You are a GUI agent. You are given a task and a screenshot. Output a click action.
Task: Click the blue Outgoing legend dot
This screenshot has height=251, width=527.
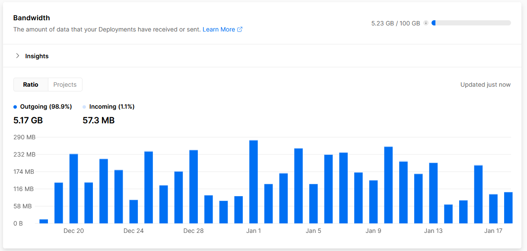click(x=15, y=107)
